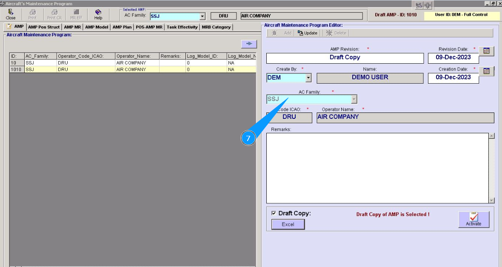The image size is (502, 267).
Task: Click the Operator Code ICAO field showing DRU
Action: [x=289, y=118]
